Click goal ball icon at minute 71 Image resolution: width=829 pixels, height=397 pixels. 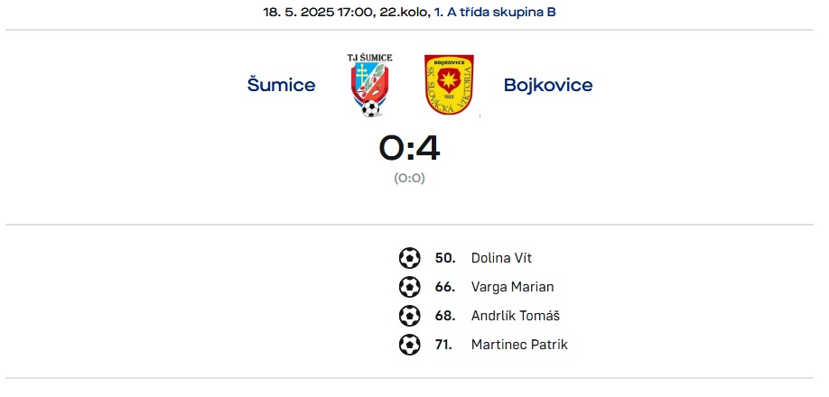(410, 345)
